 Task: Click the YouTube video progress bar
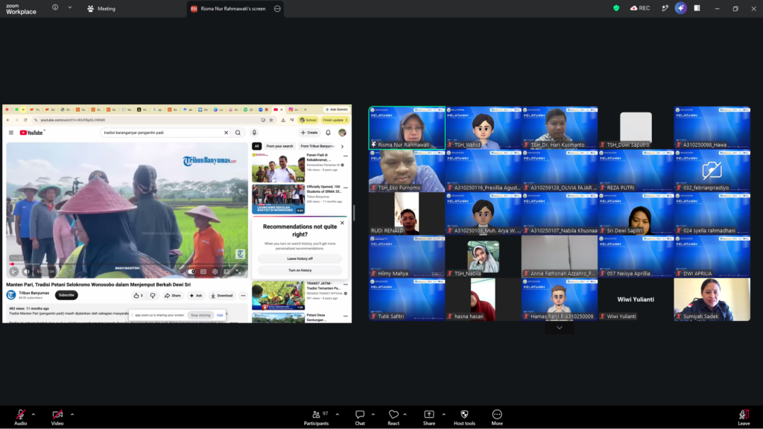127,264
